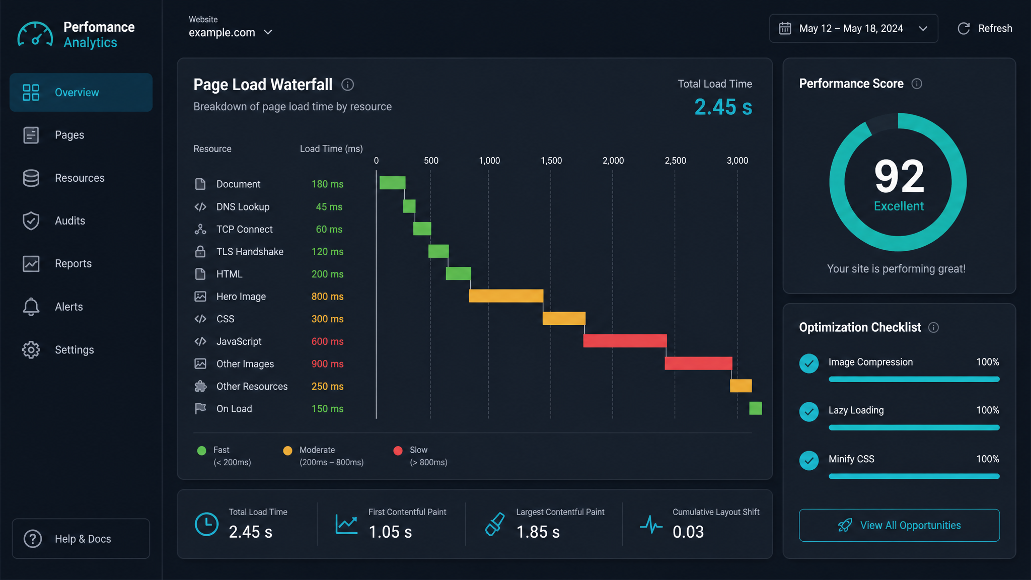The height and width of the screenshot is (580, 1031).
Task: Open Settings from the sidebar
Action: [81, 350]
